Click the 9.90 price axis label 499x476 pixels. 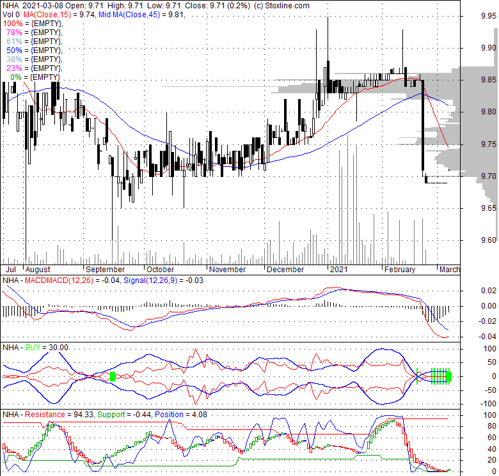489,48
